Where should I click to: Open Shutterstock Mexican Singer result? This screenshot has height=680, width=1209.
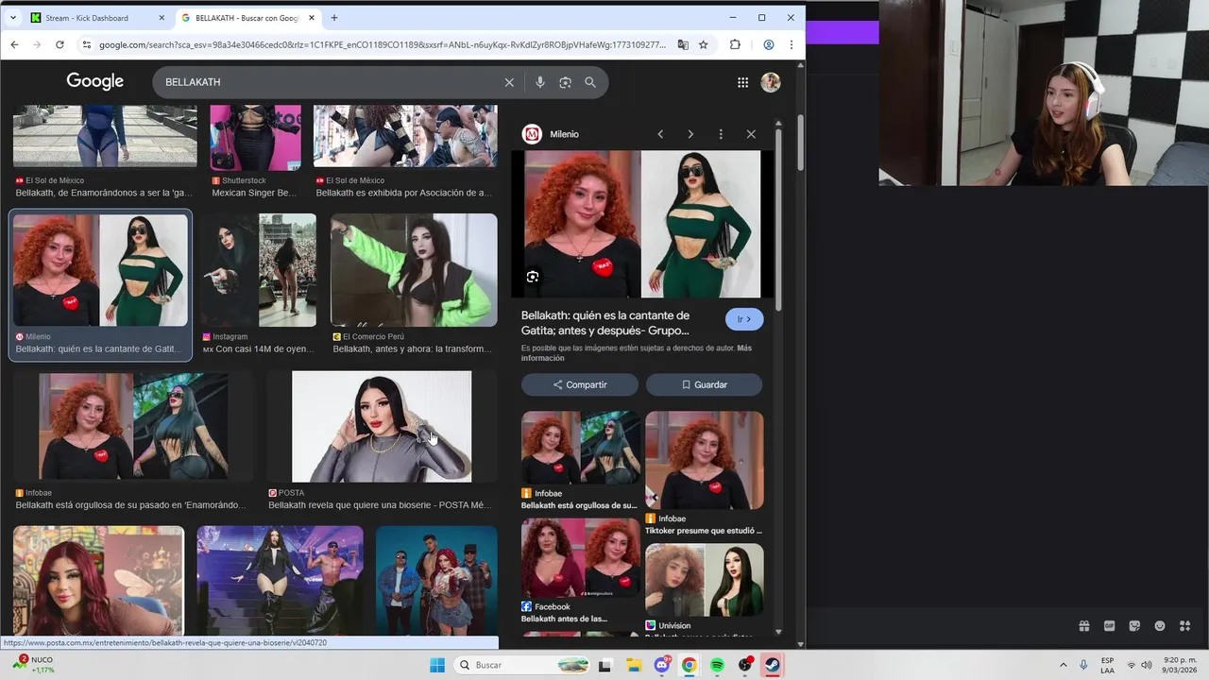pyautogui.click(x=255, y=137)
